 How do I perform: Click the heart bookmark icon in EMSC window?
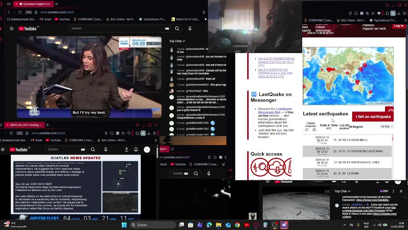(x=379, y=13)
